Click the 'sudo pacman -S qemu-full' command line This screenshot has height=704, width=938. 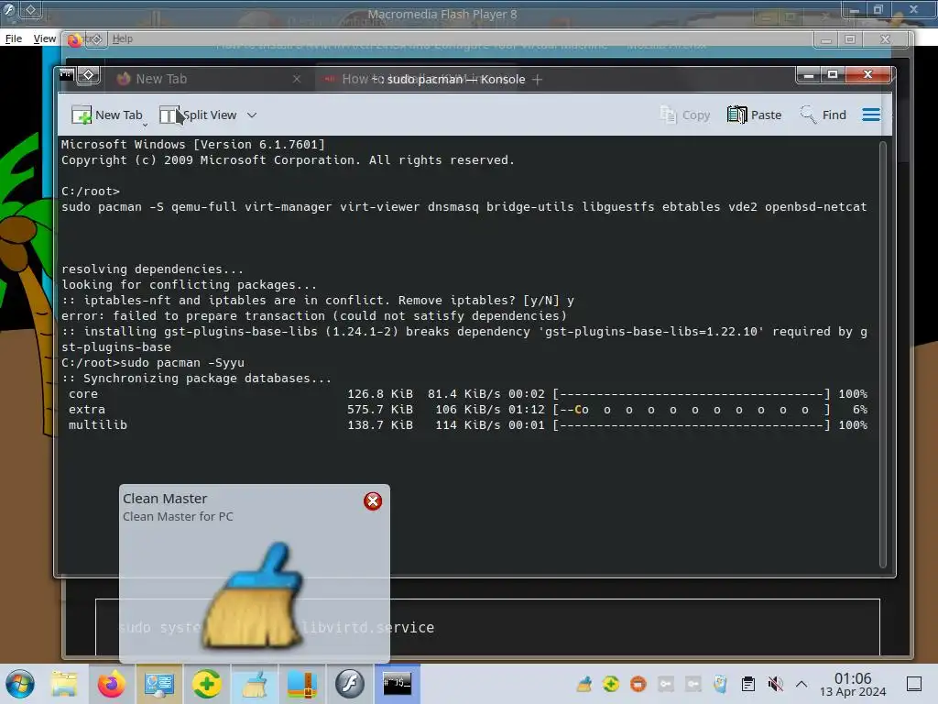pyautogui.click(x=464, y=206)
